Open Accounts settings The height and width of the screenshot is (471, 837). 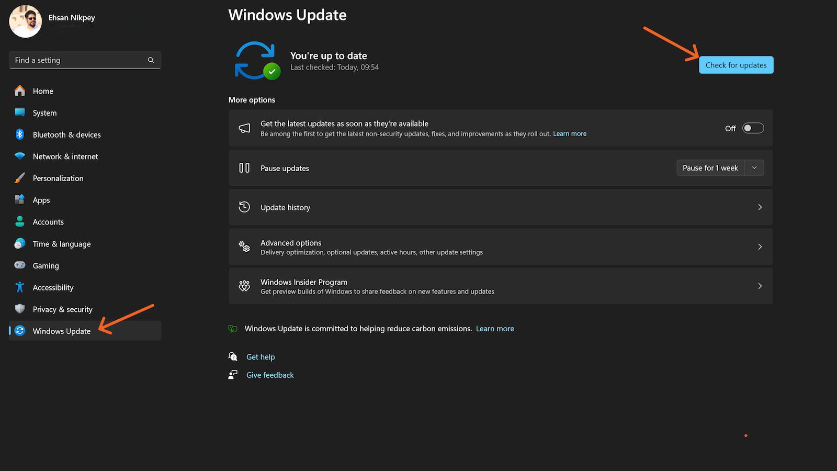point(85,222)
